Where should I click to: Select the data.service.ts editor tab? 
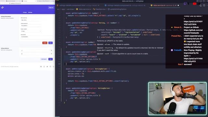coord(165,6)
